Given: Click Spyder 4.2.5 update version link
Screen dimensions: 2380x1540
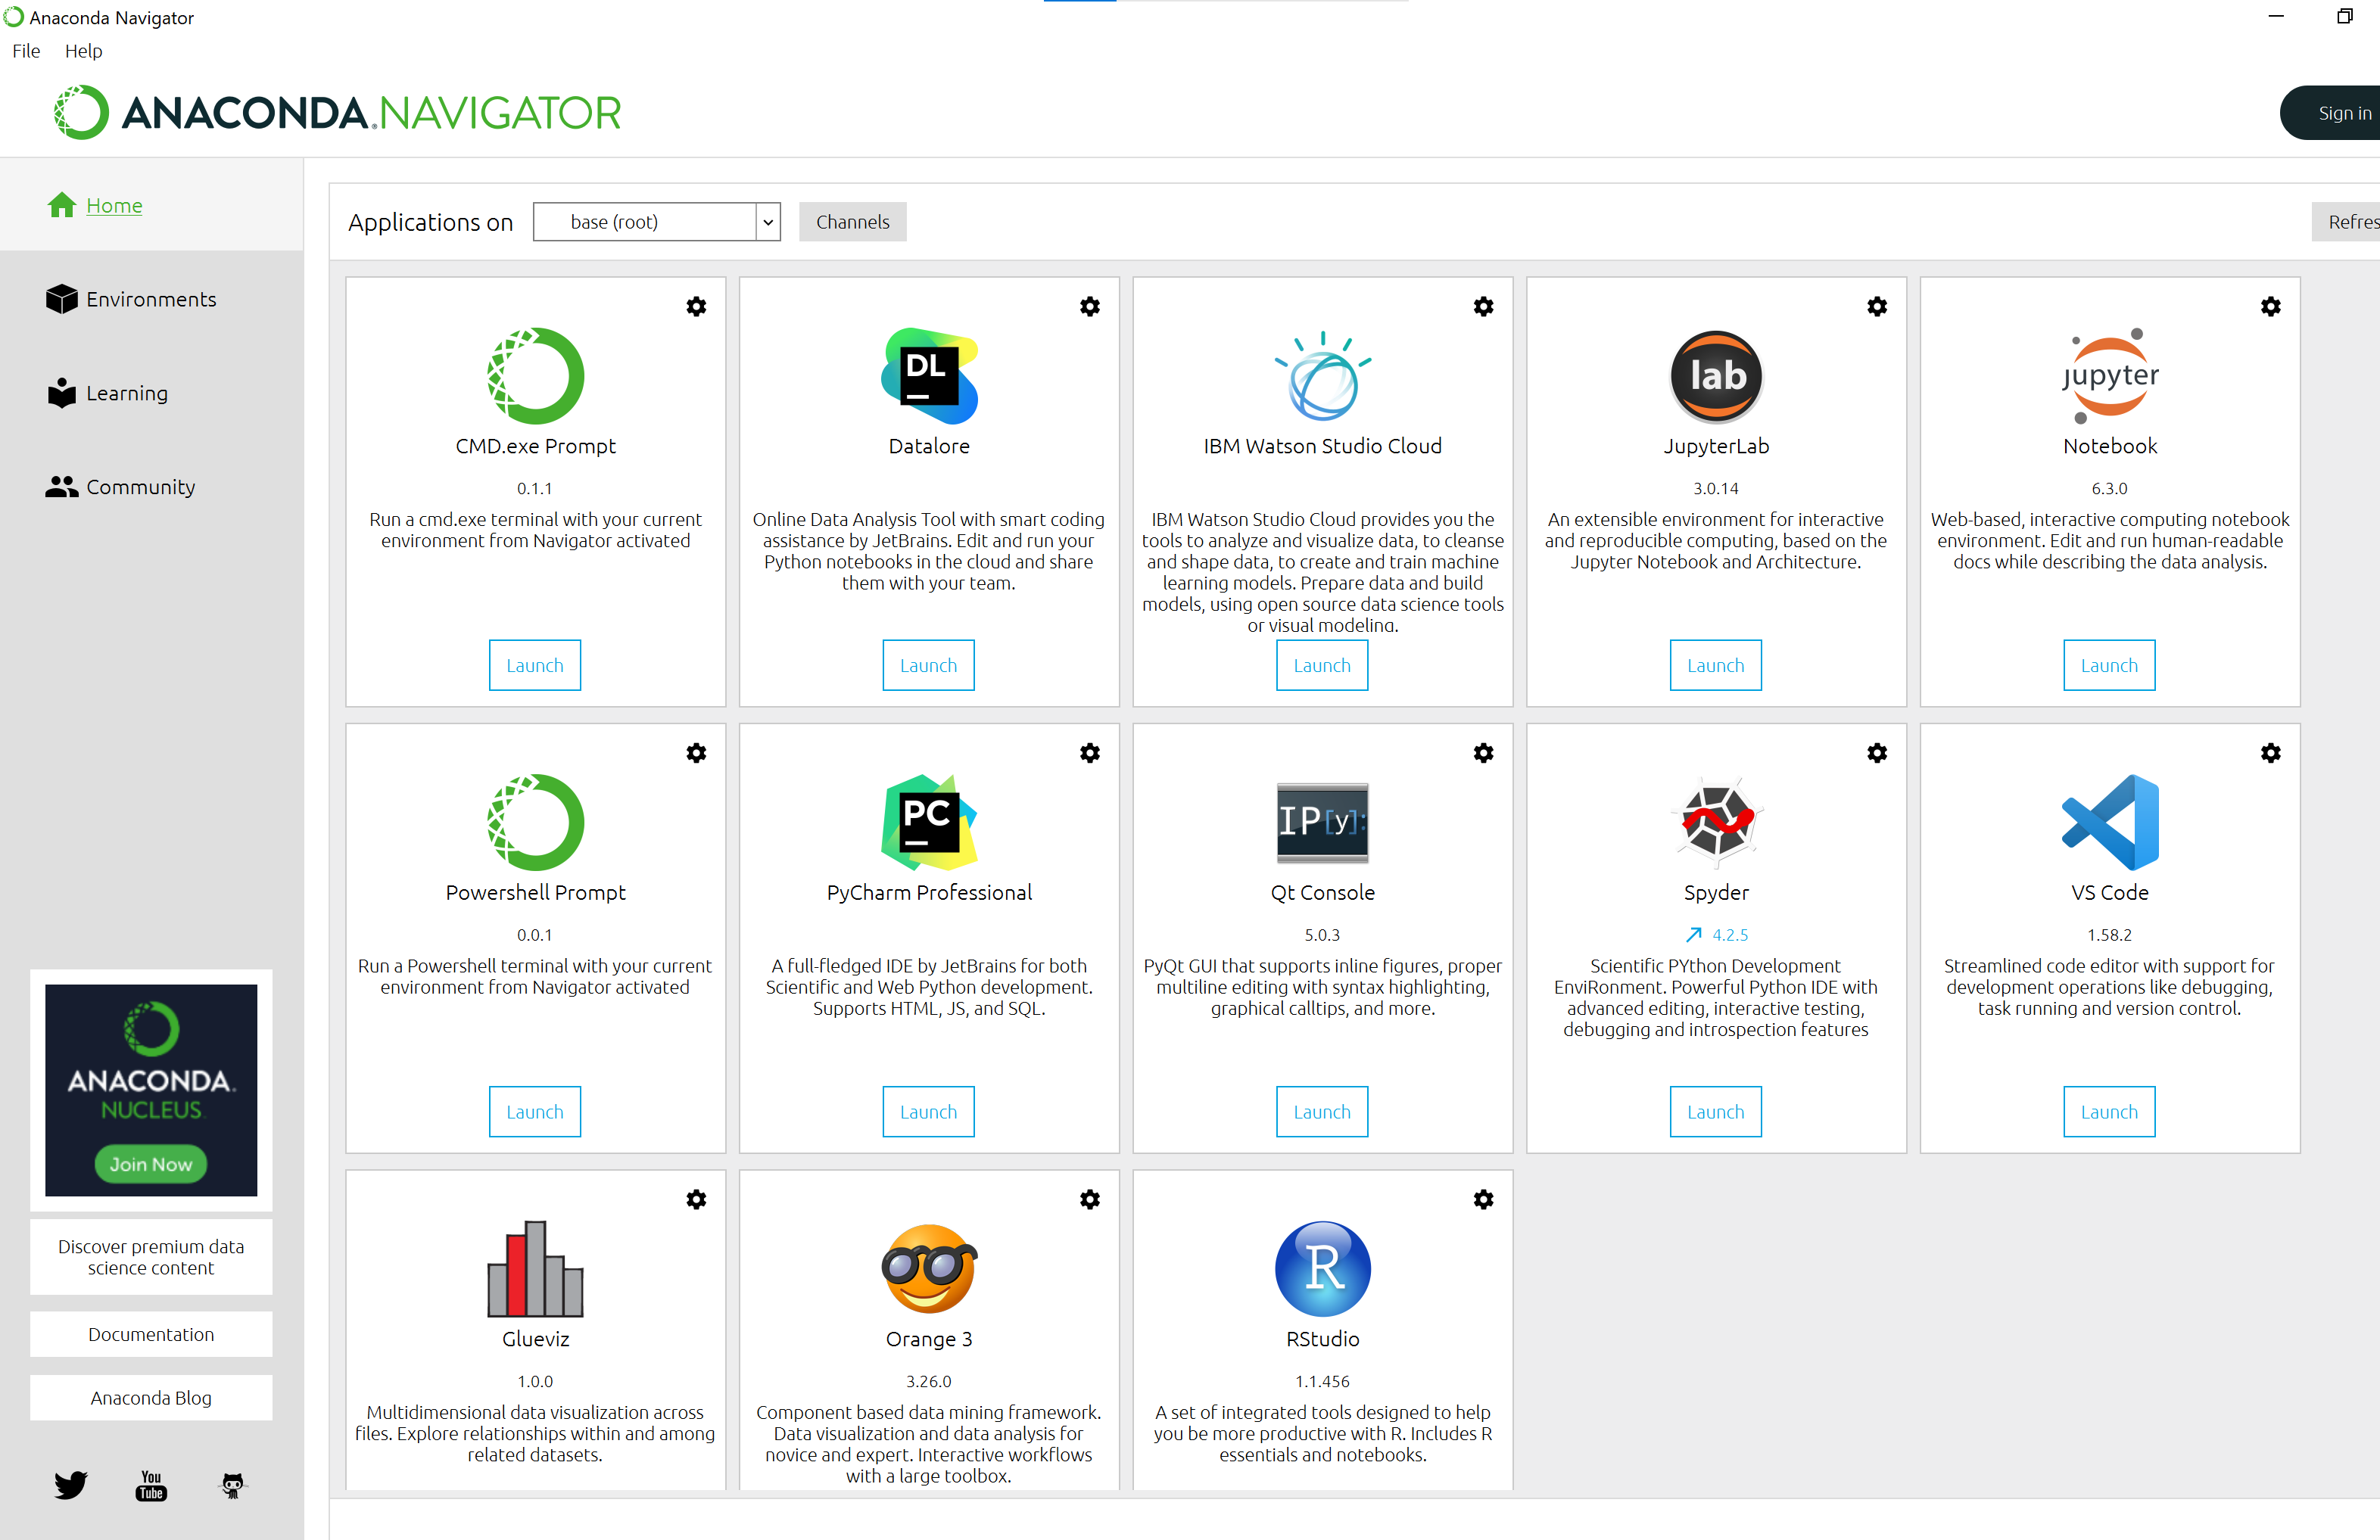Looking at the screenshot, I should point(1717,935).
